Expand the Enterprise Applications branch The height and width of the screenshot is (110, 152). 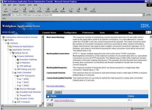[x=8, y=46]
